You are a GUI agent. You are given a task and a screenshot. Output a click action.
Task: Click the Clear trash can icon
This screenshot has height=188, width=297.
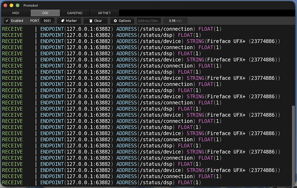tap(91, 21)
